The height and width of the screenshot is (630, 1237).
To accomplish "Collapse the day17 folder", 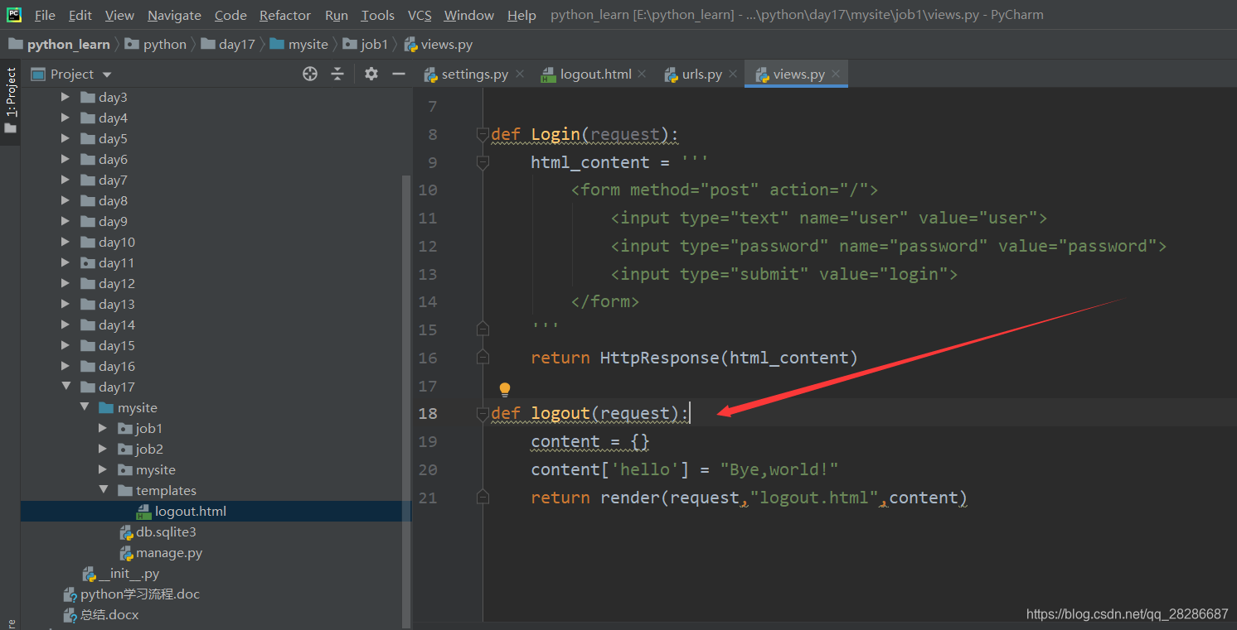I will [x=65, y=387].
